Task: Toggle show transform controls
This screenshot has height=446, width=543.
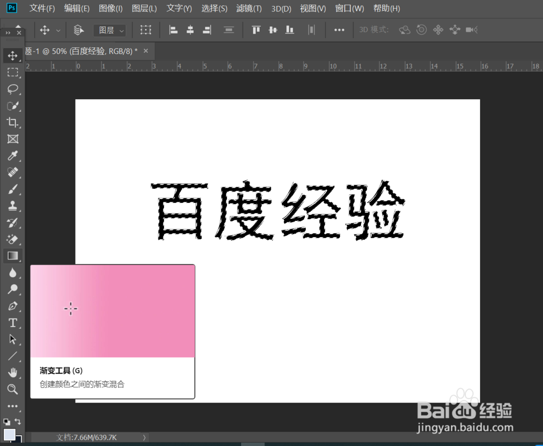Action: click(x=146, y=30)
